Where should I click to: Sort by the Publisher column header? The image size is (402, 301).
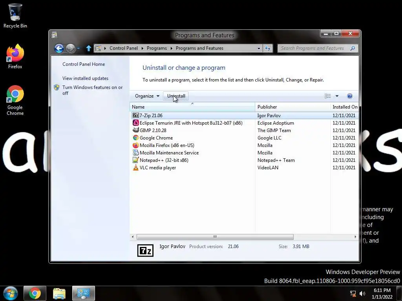(x=292, y=107)
